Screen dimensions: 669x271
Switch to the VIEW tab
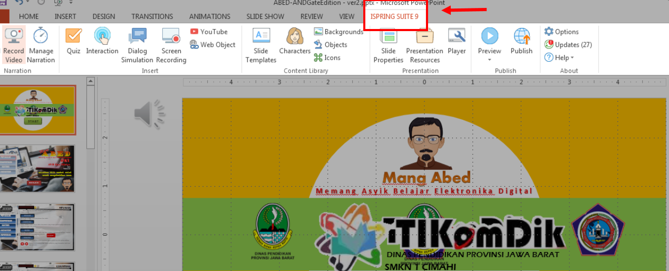click(x=347, y=16)
